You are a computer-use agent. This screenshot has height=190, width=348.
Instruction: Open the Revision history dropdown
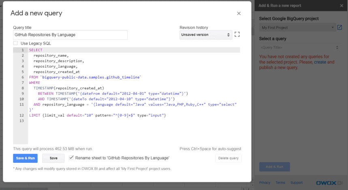[205, 35]
